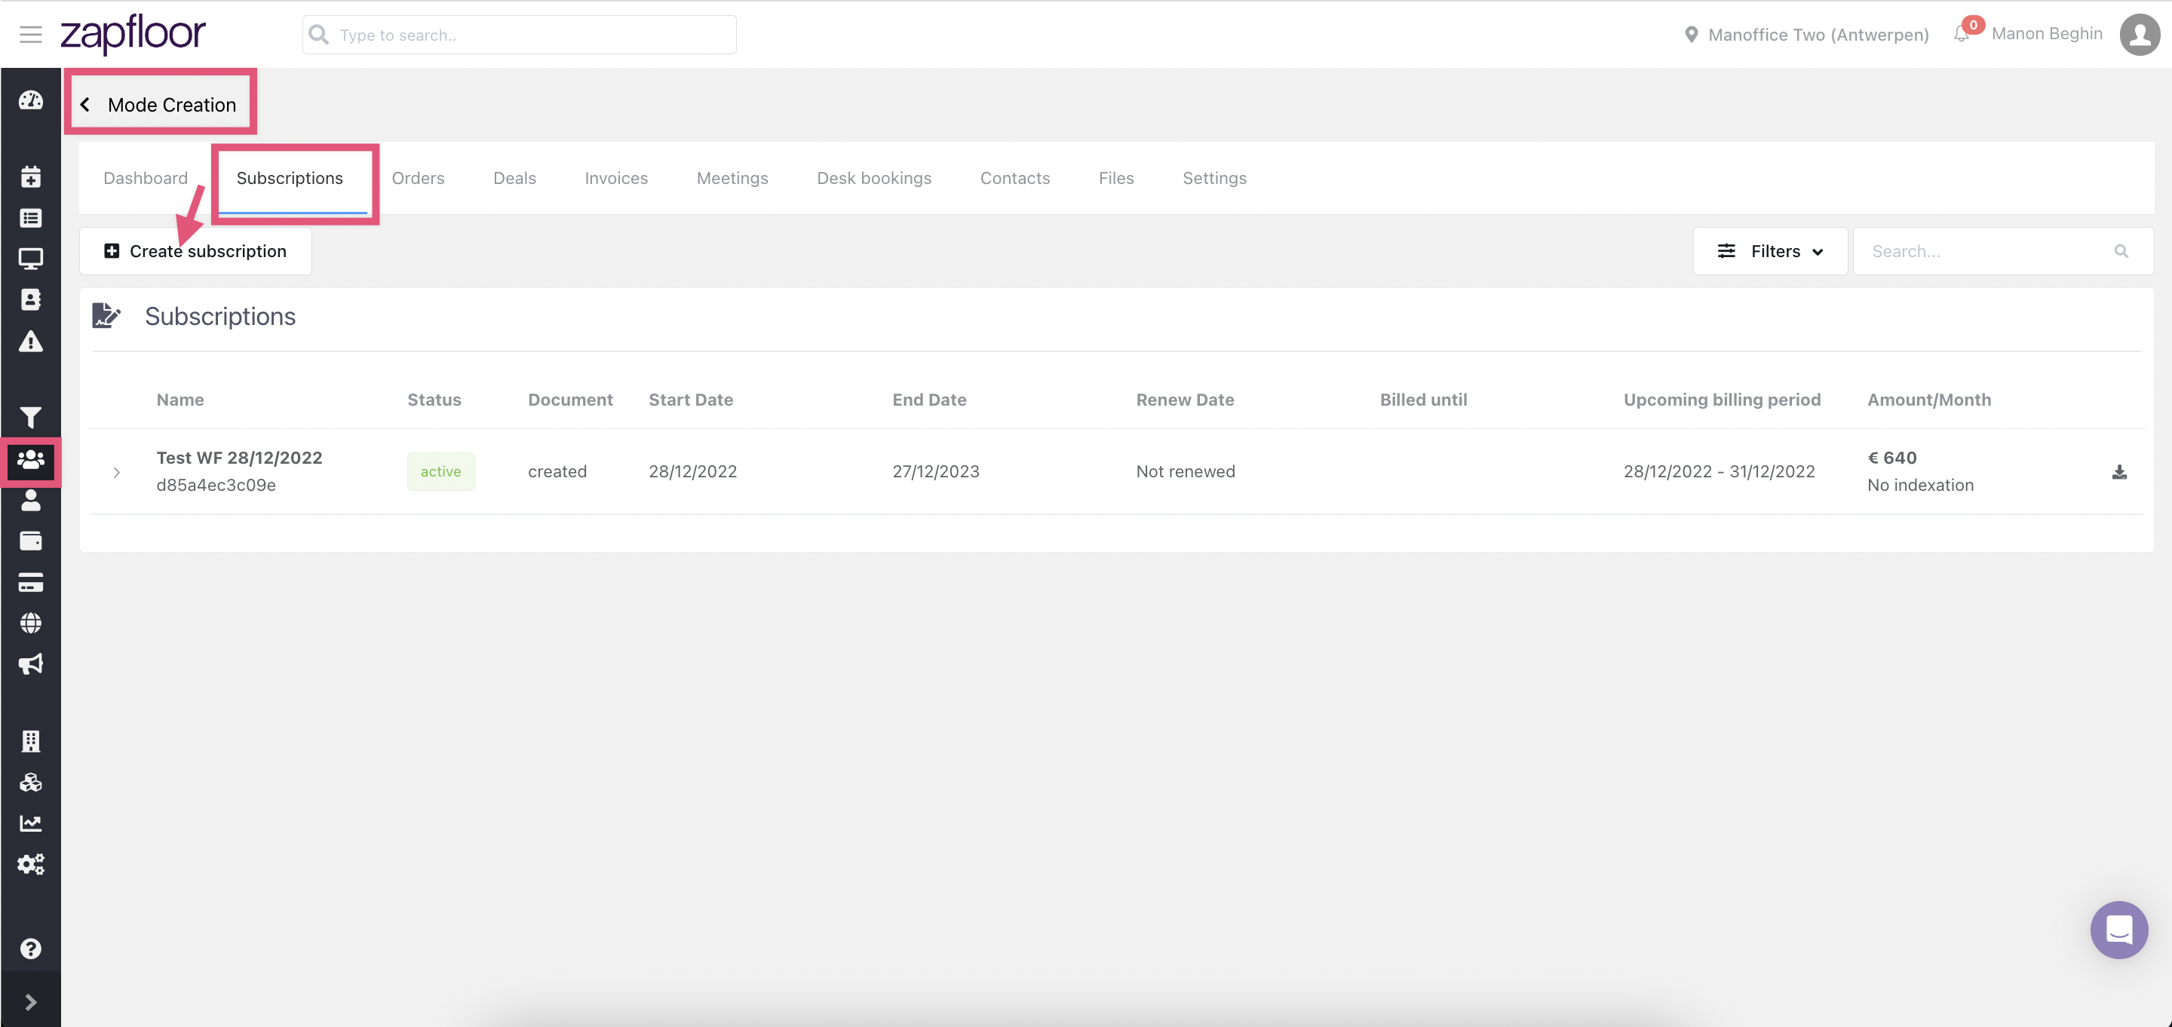Click the Amount/Month column header
This screenshot has width=2172, height=1027.
[1929, 400]
